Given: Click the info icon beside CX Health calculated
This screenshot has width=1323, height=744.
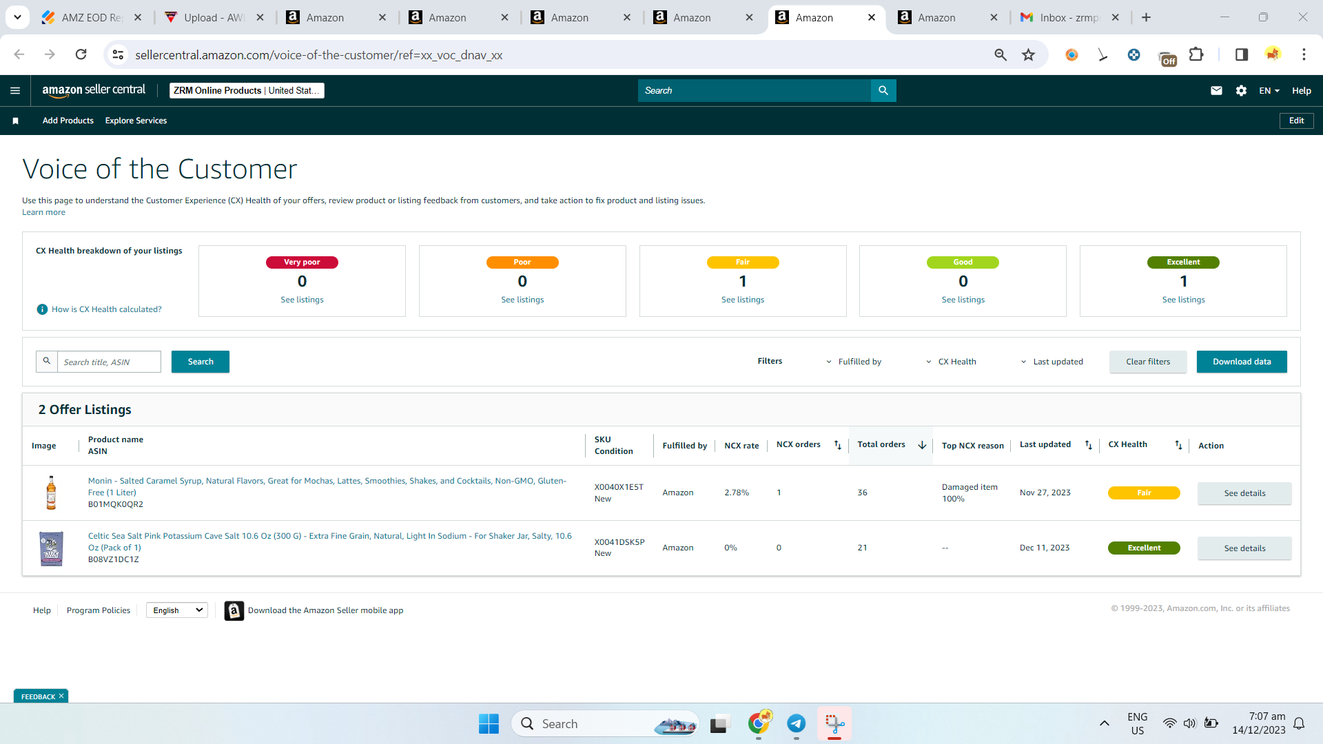Looking at the screenshot, I should coord(42,309).
